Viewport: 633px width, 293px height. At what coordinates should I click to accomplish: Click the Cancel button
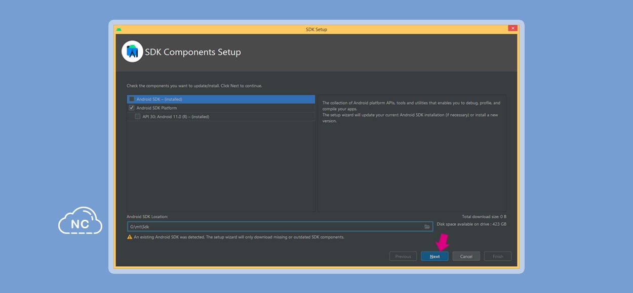point(466,257)
